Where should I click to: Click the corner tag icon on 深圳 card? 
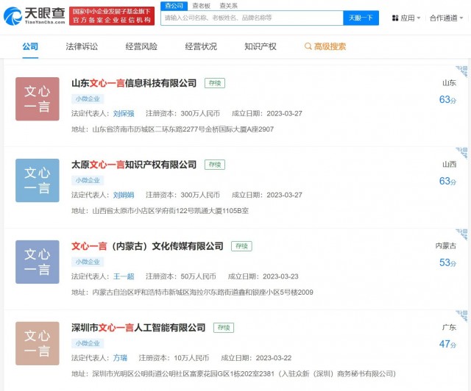pyautogui.click(x=461, y=316)
